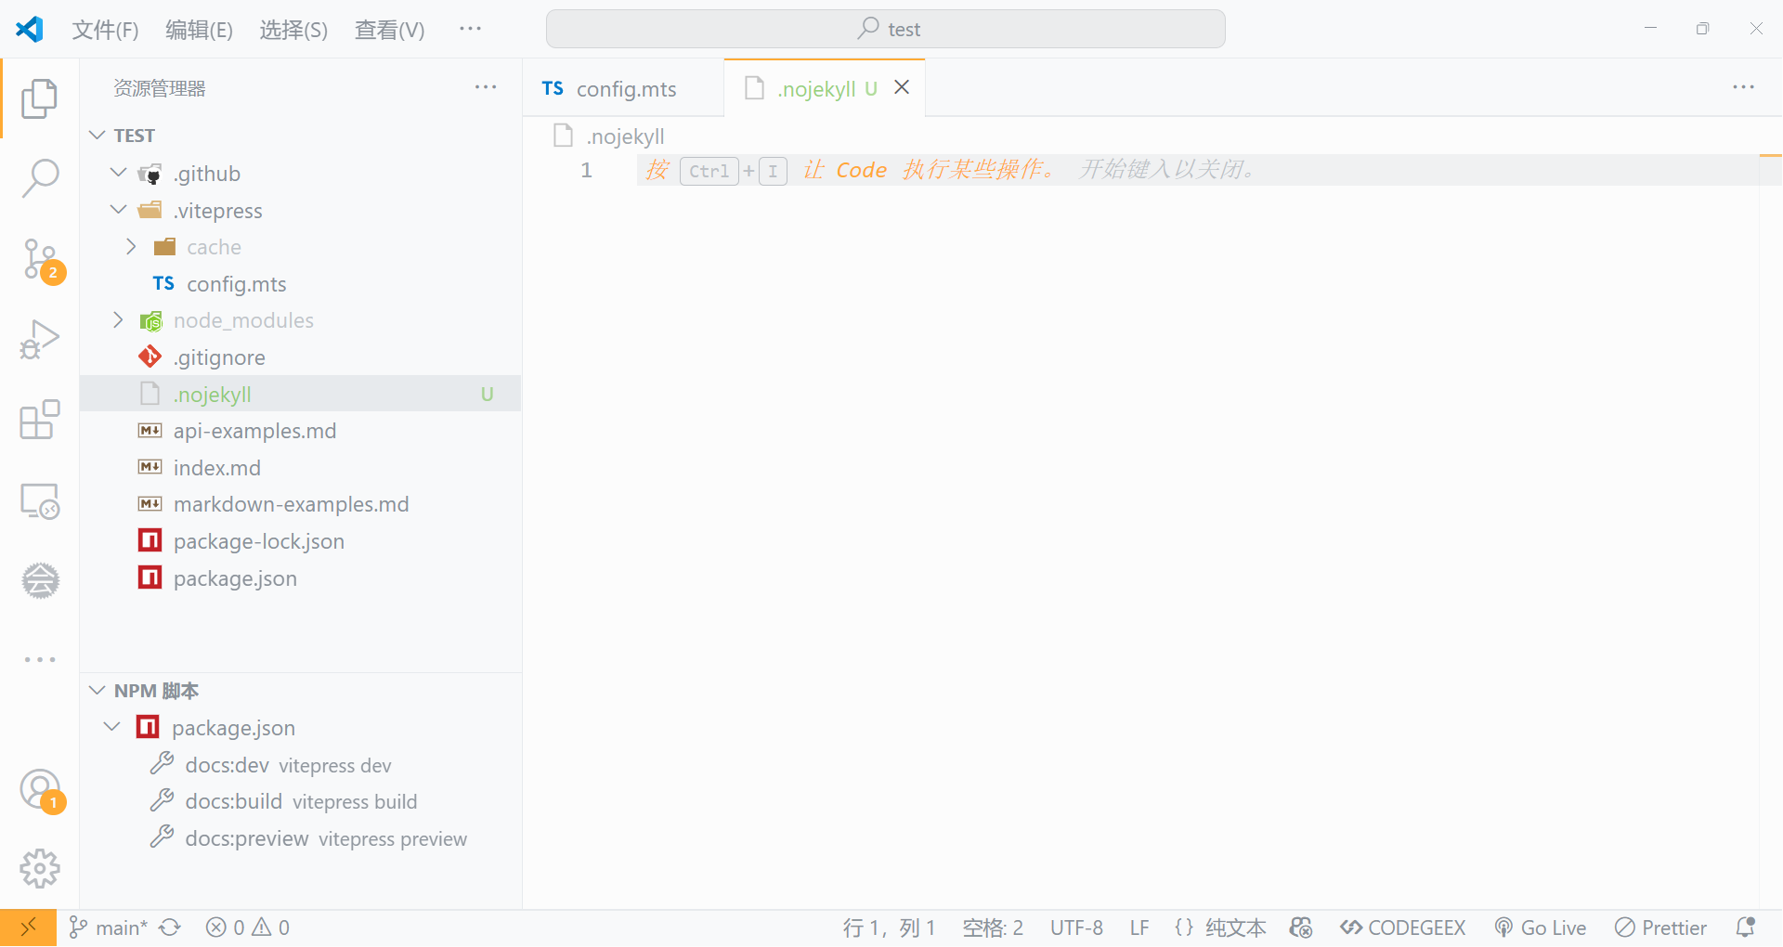Open api-examples.md file

point(301,431)
